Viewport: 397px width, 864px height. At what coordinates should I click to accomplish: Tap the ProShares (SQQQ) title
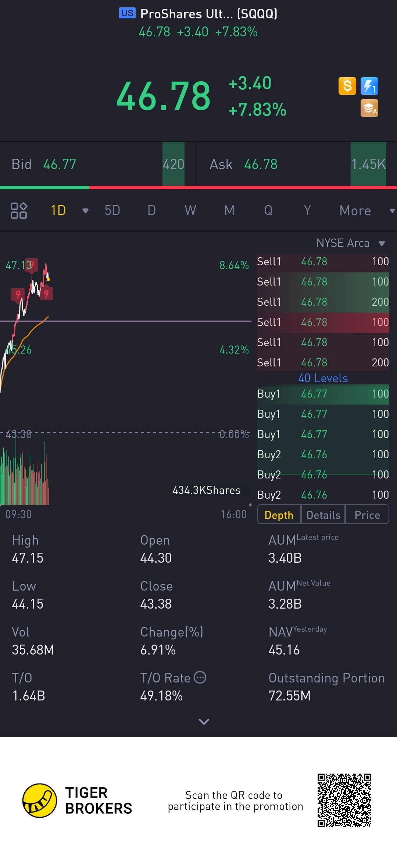pos(209,14)
